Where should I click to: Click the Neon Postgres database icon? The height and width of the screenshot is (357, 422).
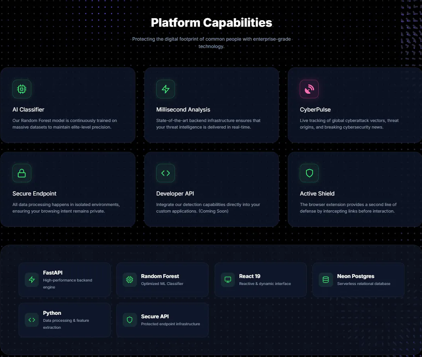point(326,280)
